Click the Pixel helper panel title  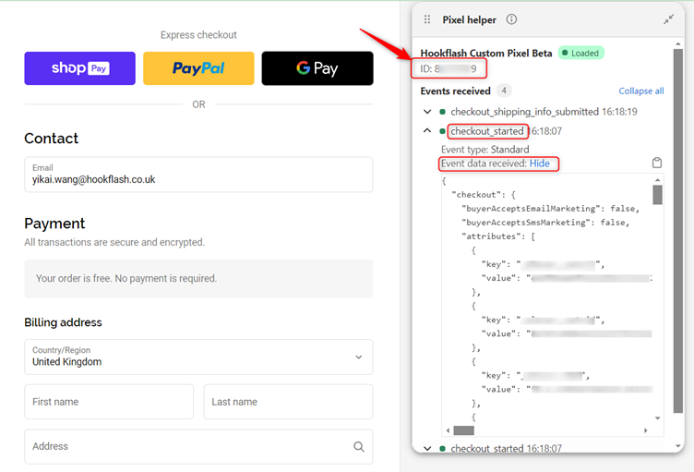pyautogui.click(x=469, y=20)
